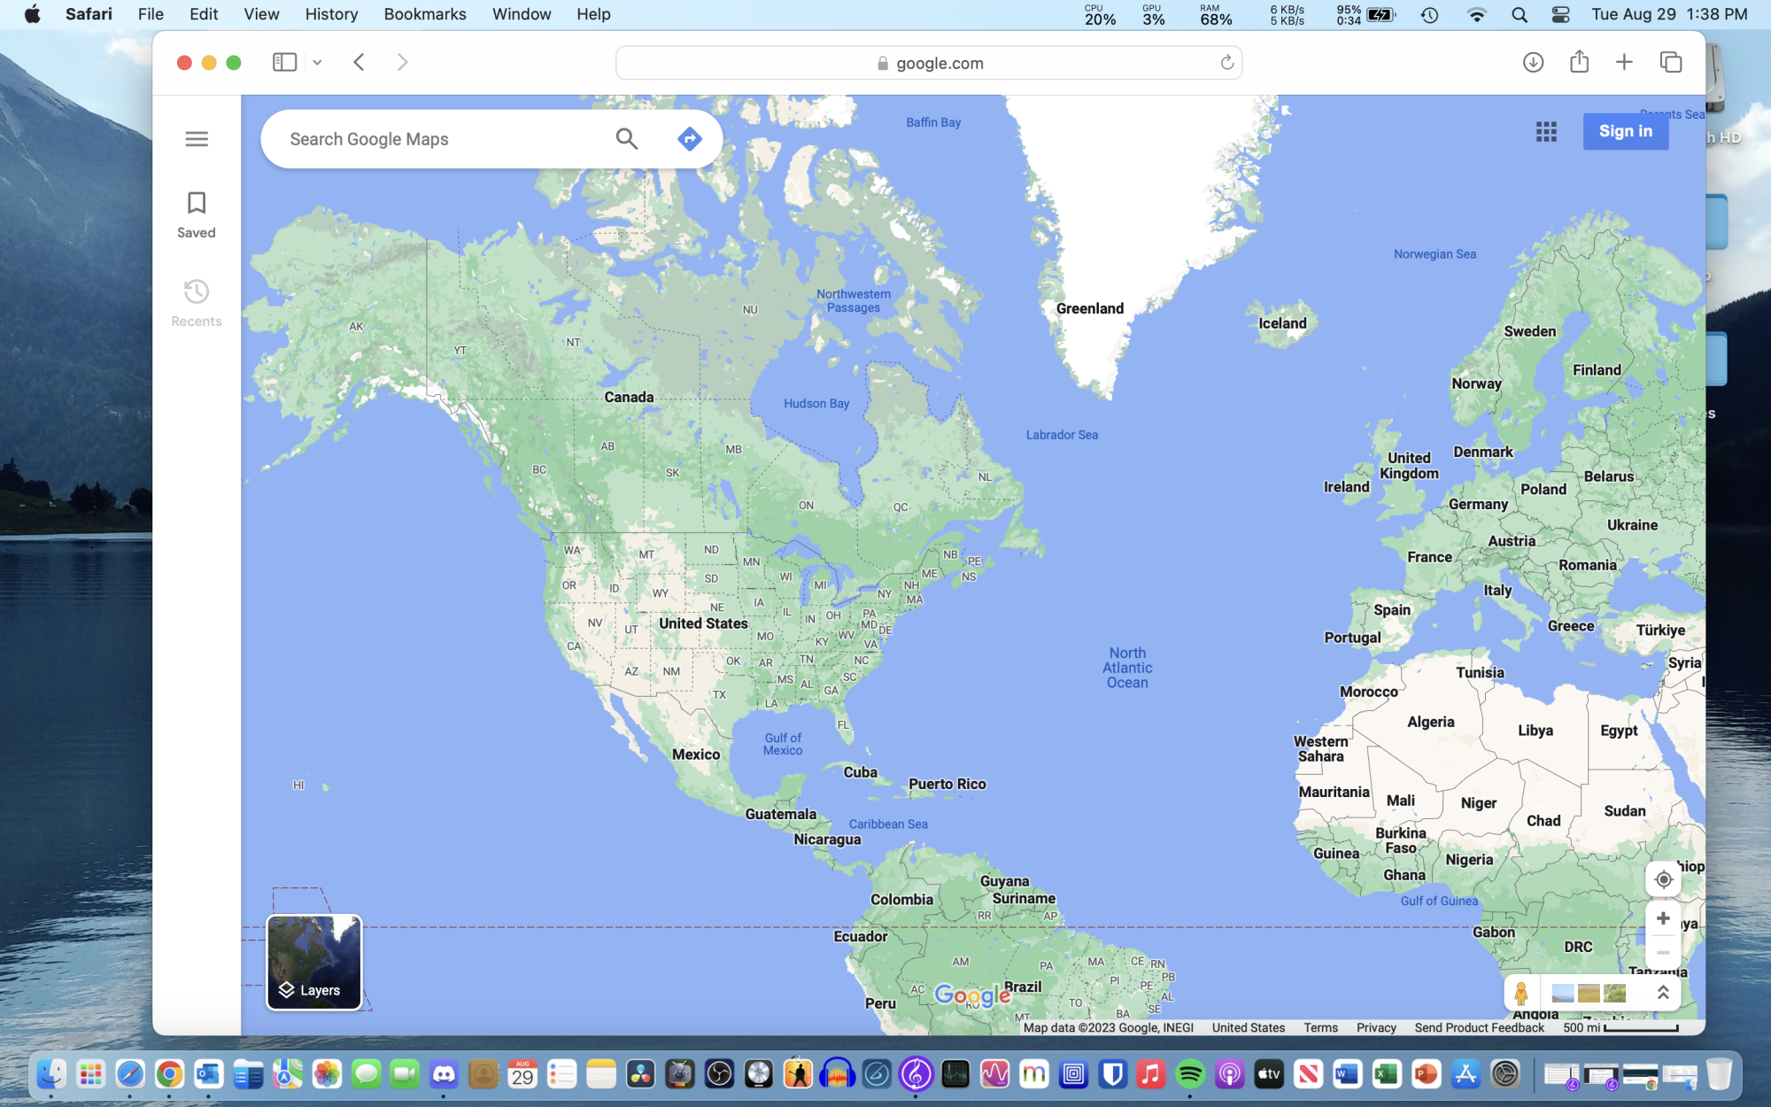
Task: Open the sidebar dropdown arrow in Safari
Action: point(317,62)
